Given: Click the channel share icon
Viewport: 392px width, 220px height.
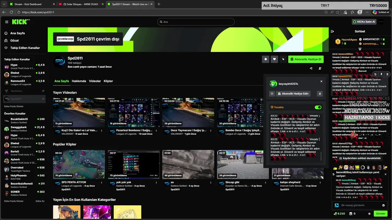Looking at the screenshot, I should (311, 68).
